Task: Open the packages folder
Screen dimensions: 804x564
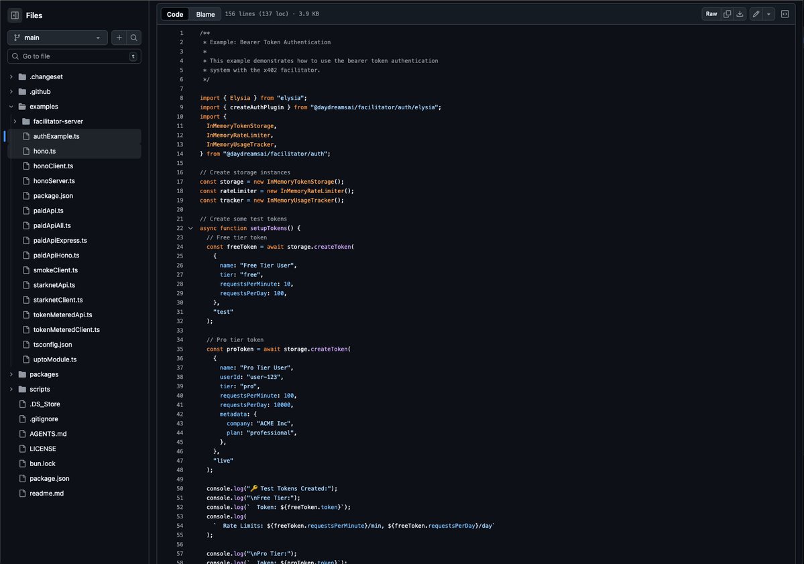Action: (44, 374)
